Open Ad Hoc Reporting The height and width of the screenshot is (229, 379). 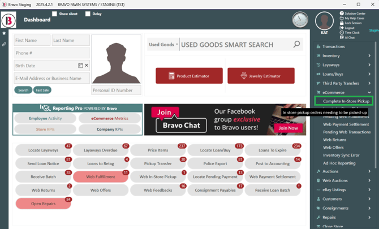(339, 163)
